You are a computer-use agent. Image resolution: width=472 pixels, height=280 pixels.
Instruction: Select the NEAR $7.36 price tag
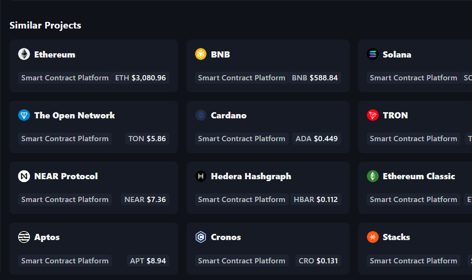pos(145,200)
